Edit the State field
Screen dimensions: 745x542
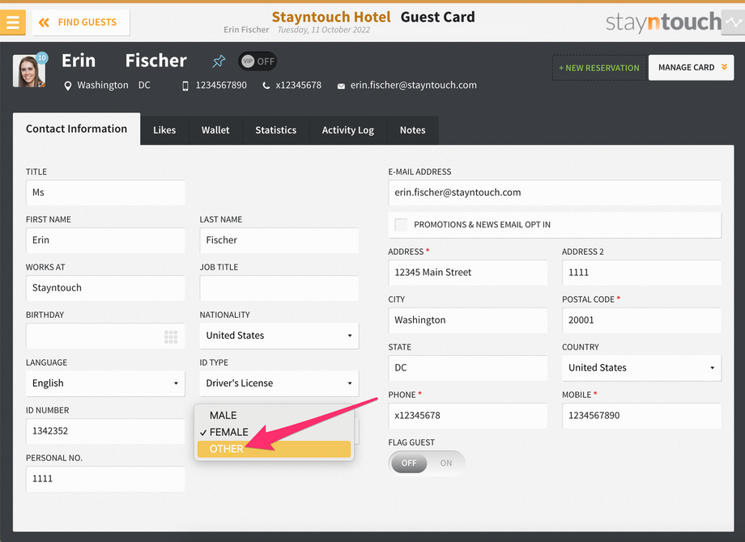[467, 368]
